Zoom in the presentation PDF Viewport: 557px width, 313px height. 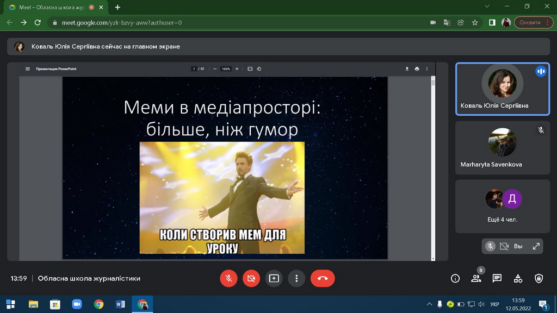pyautogui.click(x=237, y=69)
